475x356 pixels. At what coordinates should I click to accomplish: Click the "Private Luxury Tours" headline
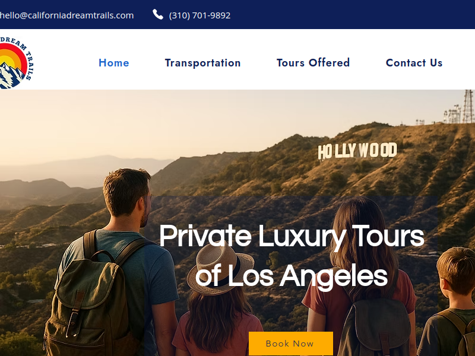pos(292,236)
